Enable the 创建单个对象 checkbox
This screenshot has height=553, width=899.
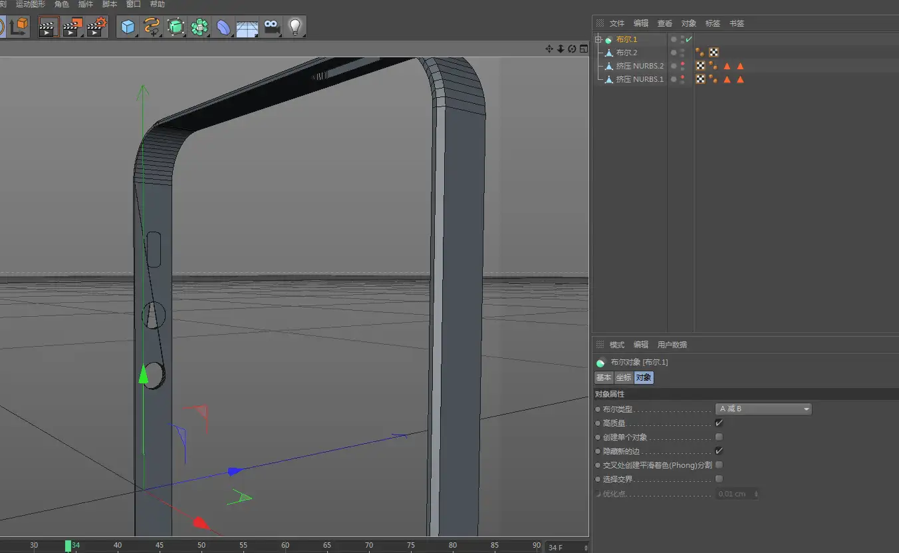(719, 437)
